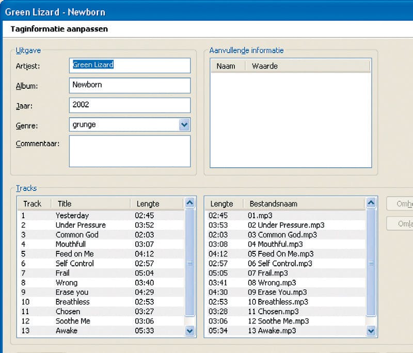Click the Album field containing Newborn
413x353 pixels.
129,85
